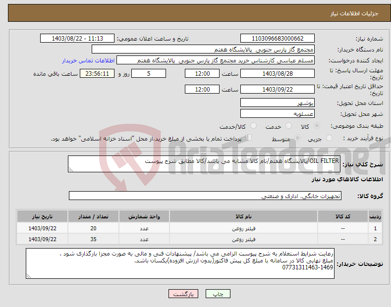Click the OIL FILTER general description box
This screenshot has height=307, width=391.
204,164
